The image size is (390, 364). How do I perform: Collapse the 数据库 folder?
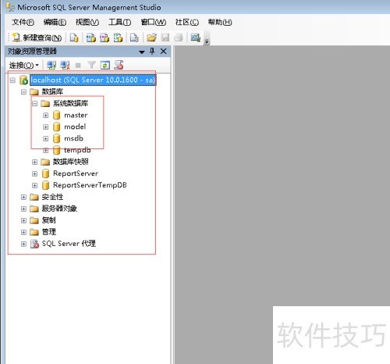click(23, 92)
